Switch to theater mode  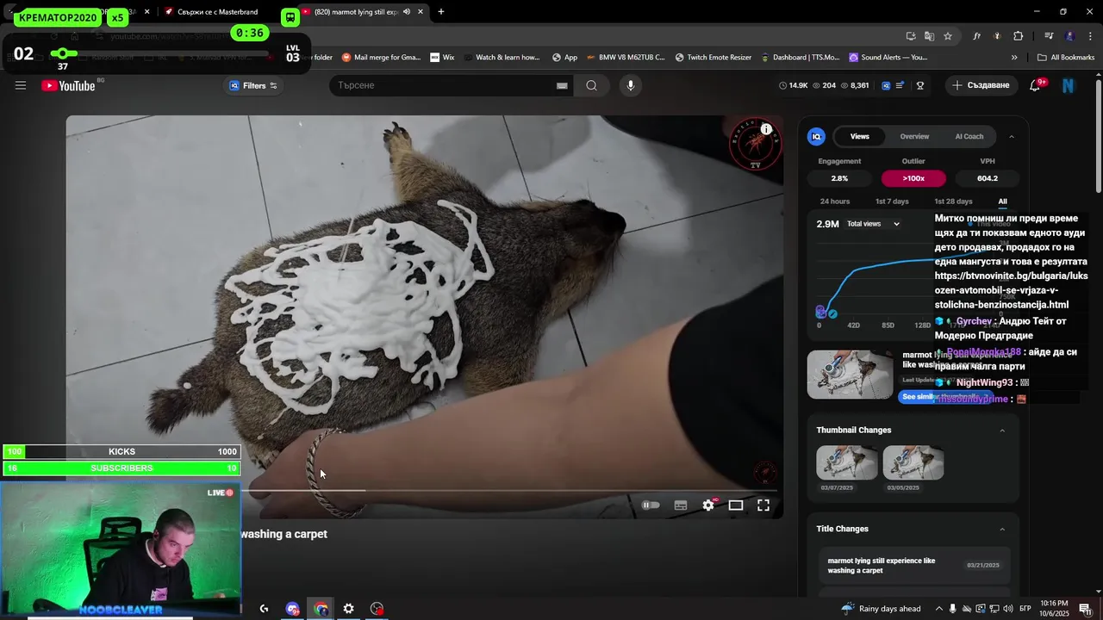coord(736,505)
